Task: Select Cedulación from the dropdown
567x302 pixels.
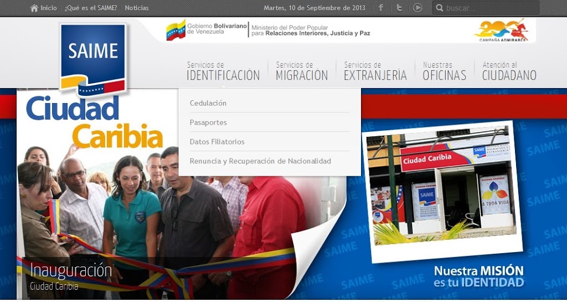Action: point(208,103)
